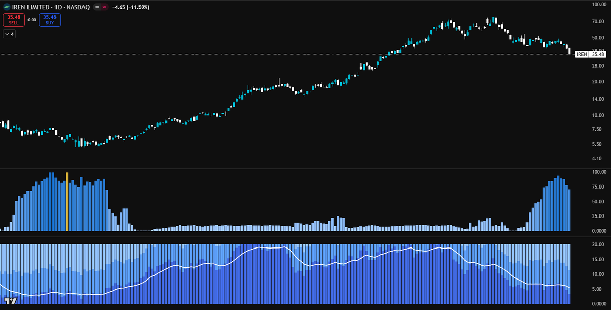611x310 pixels.
Task: Click the gray dash market status icon
Action: (97, 8)
